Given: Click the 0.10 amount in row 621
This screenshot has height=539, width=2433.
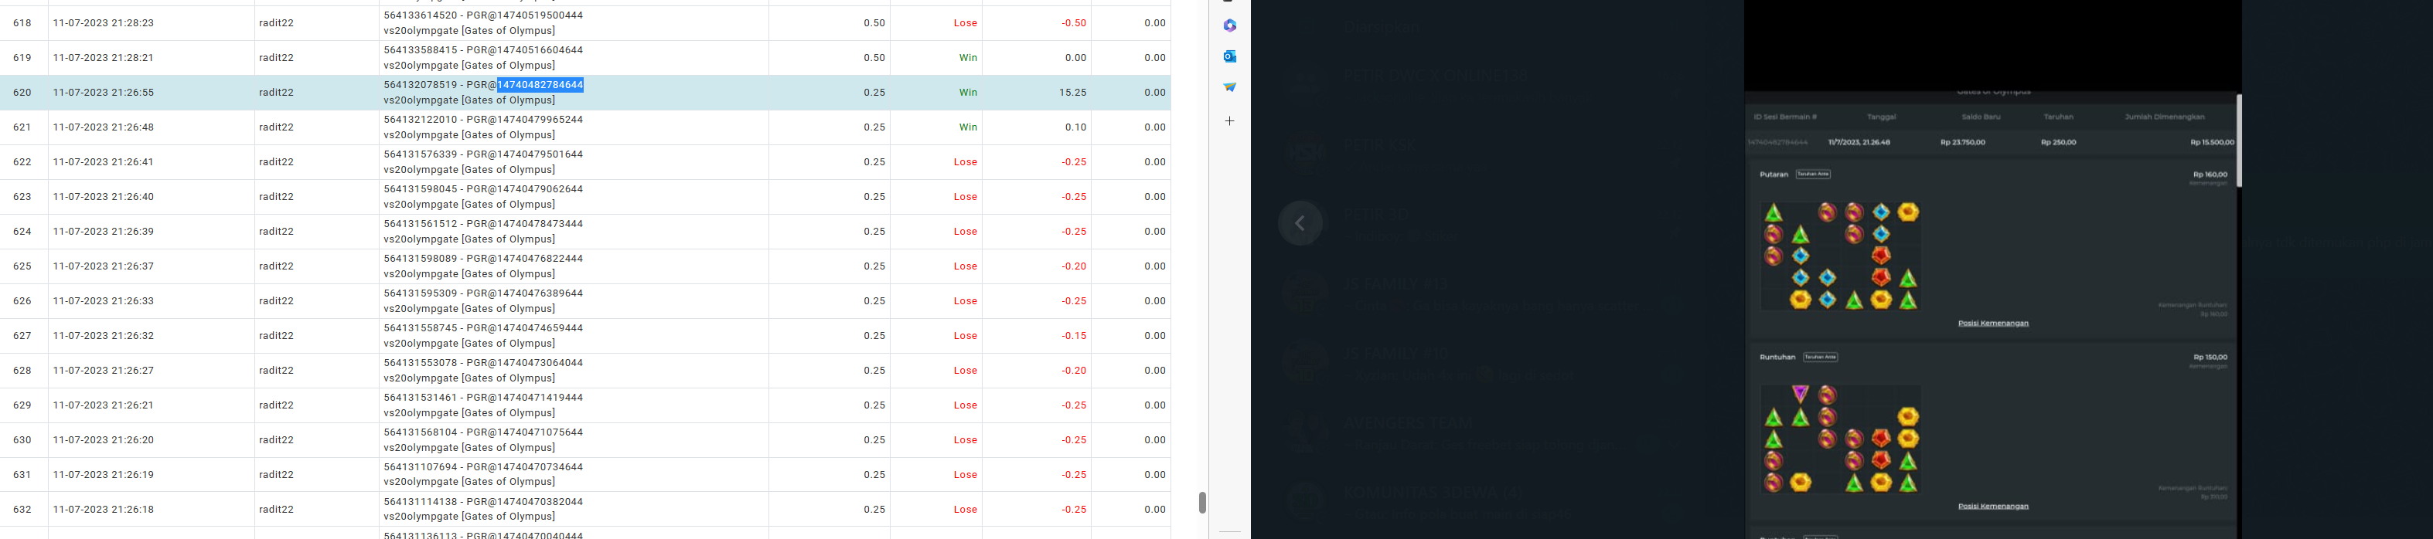Looking at the screenshot, I should click(1075, 127).
